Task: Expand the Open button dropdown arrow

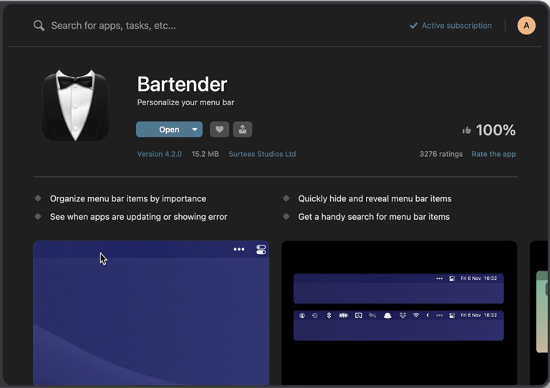Action: tap(195, 130)
